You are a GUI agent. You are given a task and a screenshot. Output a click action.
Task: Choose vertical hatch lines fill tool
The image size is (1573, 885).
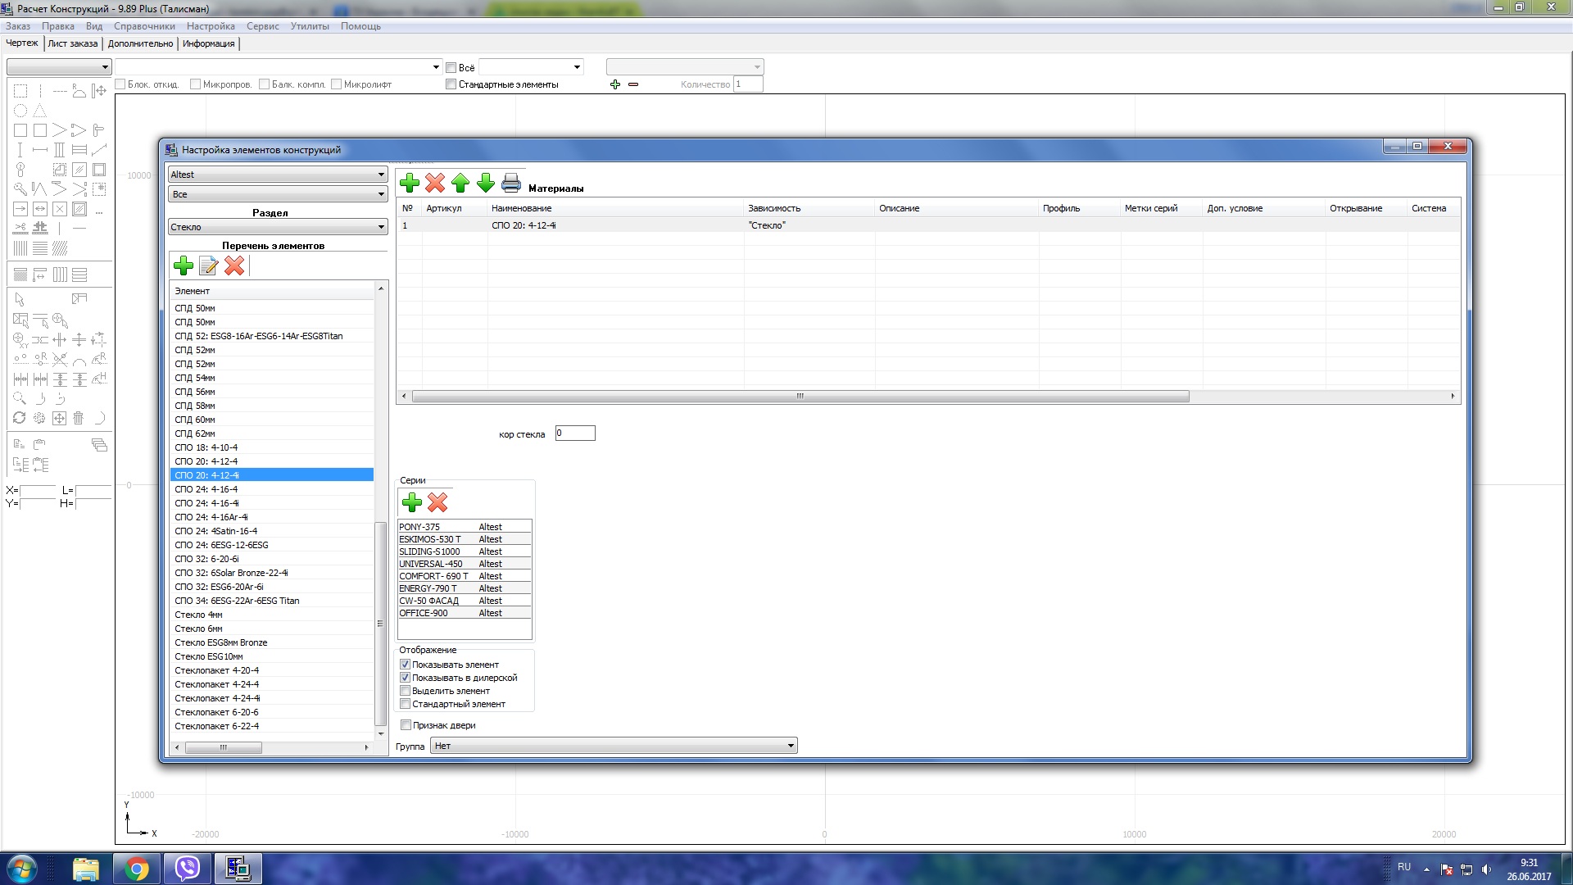click(x=20, y=248)
